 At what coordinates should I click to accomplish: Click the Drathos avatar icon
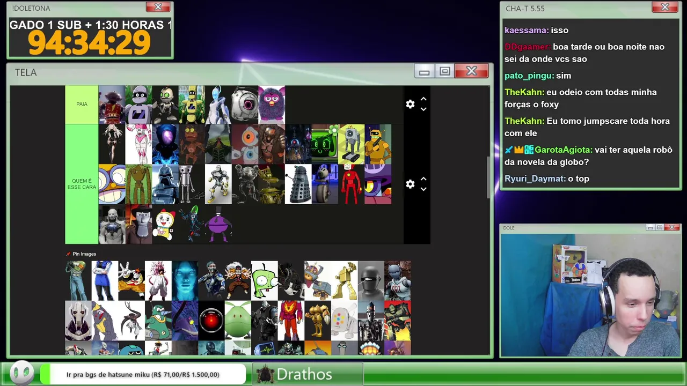coord(265,374)
